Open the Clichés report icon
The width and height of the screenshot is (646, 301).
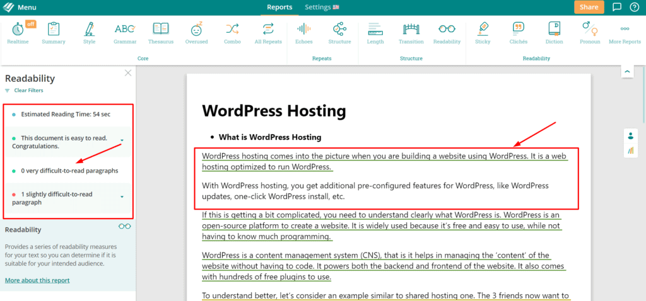pos(519,32)
